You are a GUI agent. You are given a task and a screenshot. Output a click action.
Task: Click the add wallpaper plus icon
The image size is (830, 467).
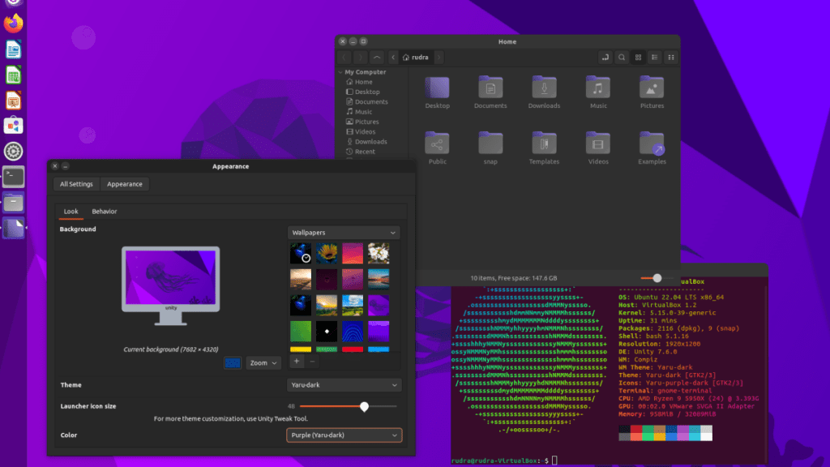pos(297,361)
